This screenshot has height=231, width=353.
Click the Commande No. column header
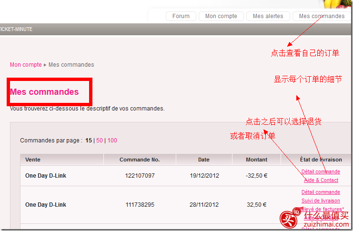click(x=140, y=160)
